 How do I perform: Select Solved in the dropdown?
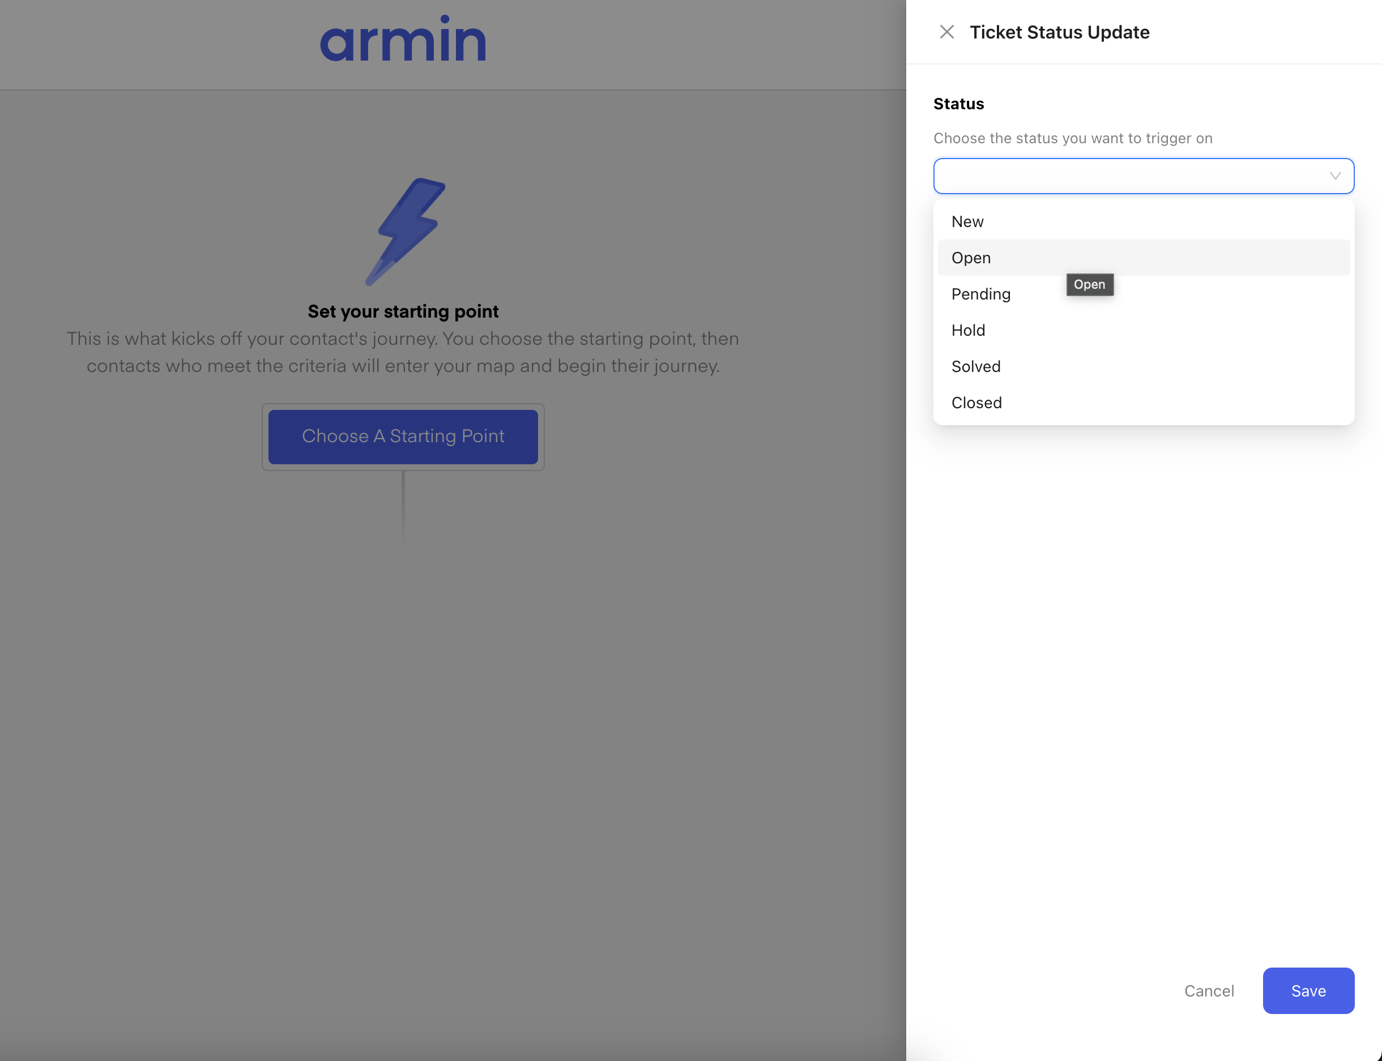coord(975,366)
